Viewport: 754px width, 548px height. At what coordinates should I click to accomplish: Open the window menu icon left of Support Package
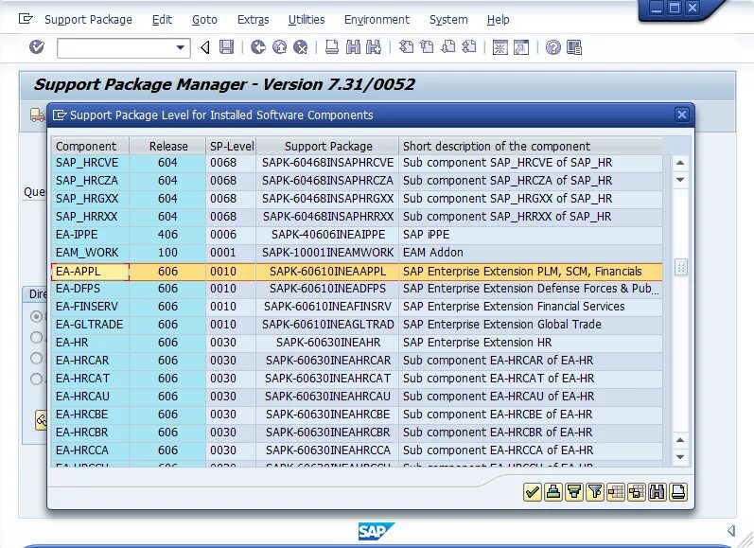[x=26, y=19]
